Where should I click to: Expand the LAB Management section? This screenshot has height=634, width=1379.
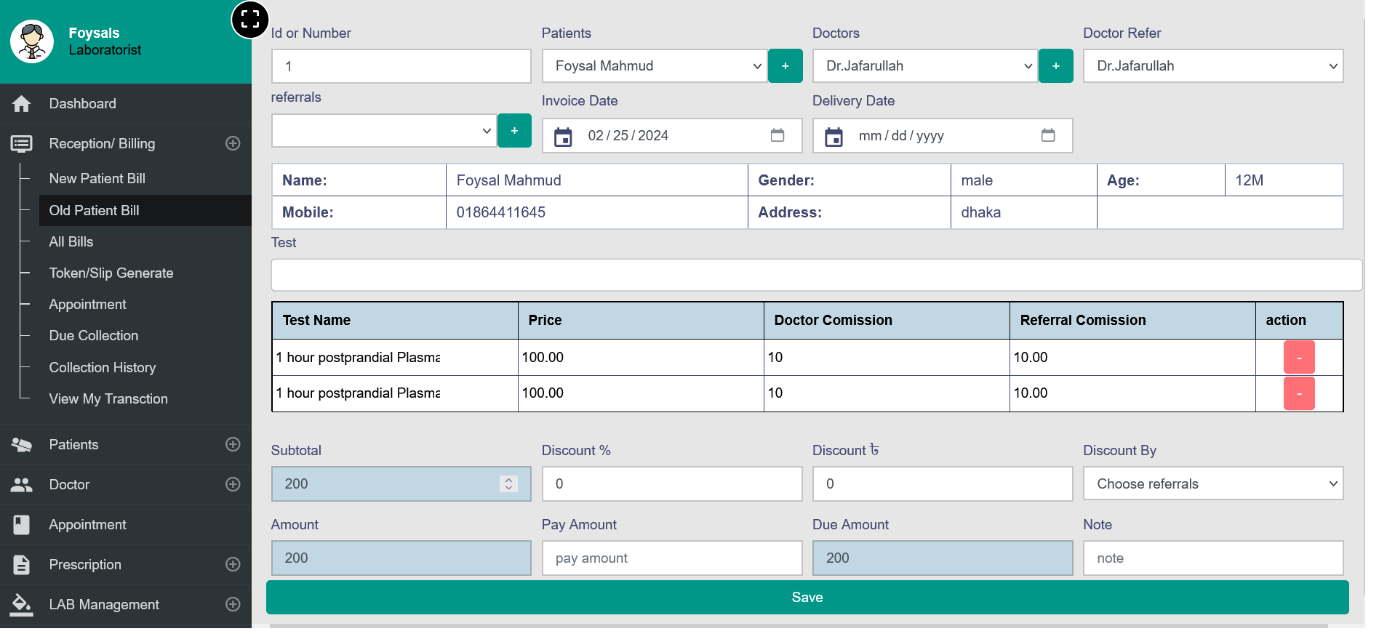tap(233, 604)
